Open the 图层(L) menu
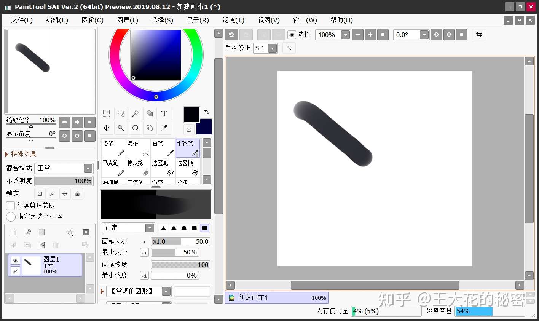The height and width of the screenshot is (321, 539). click(128, 20)
